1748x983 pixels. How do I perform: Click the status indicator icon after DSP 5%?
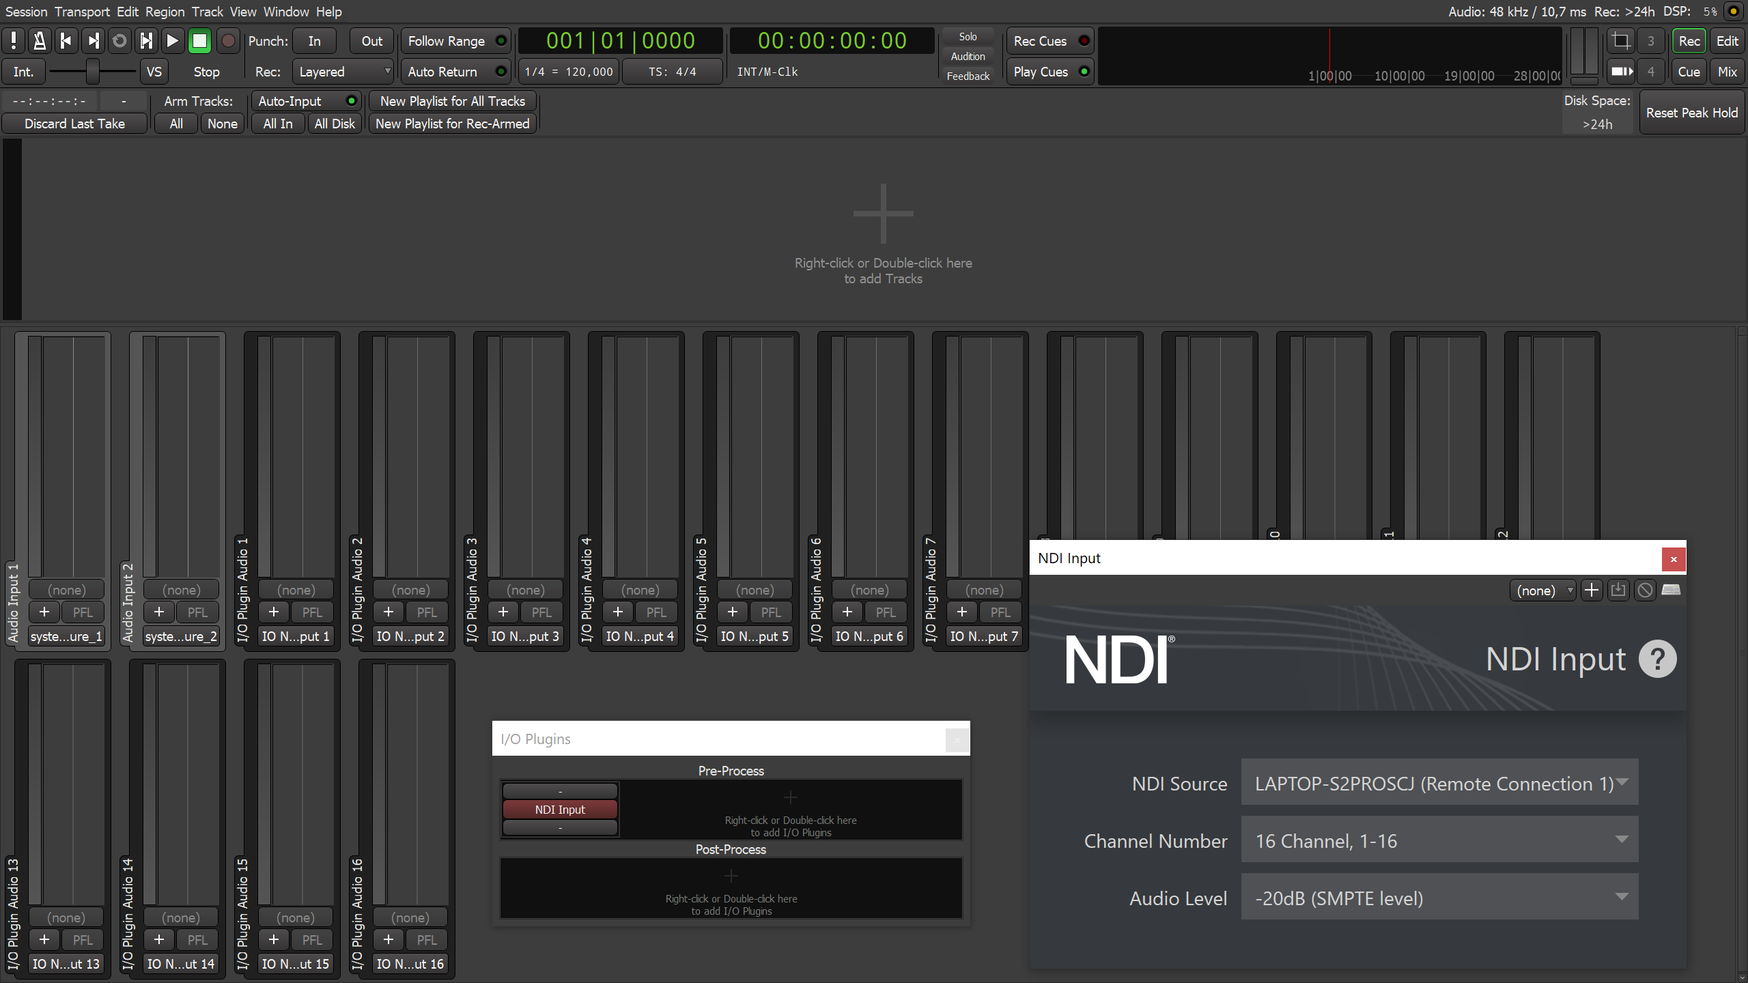[1733, 12]
